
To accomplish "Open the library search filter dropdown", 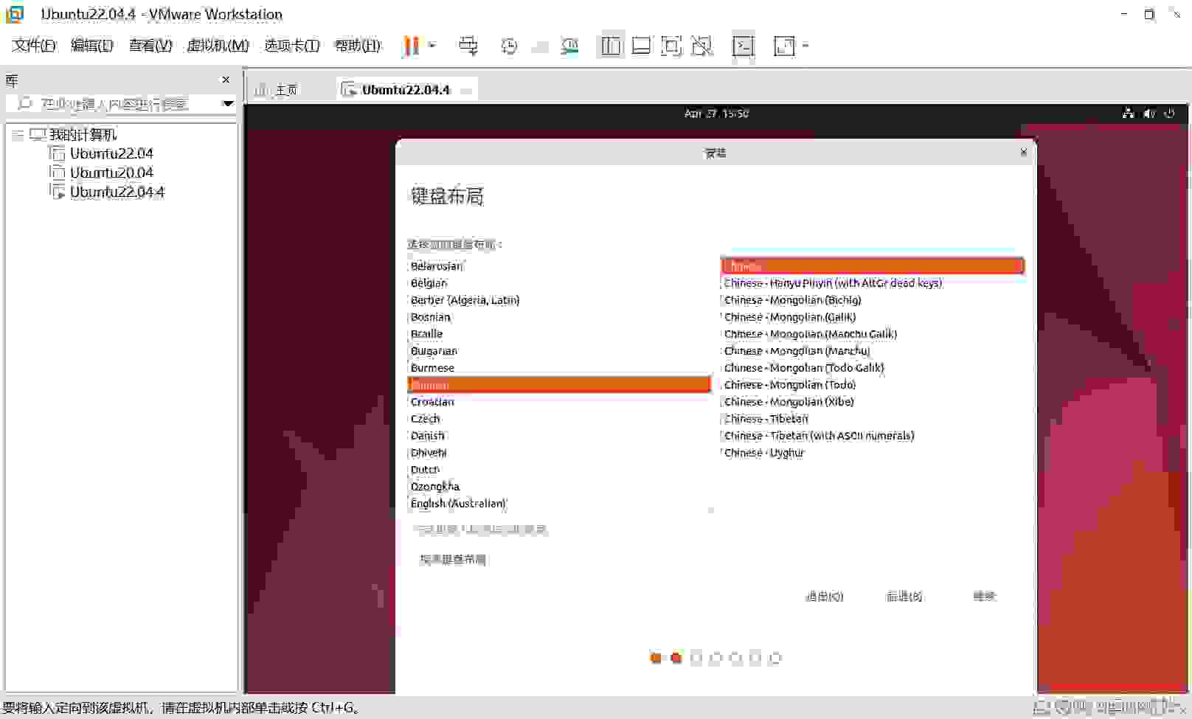I will pyautogui.click(x=228, y=104).
